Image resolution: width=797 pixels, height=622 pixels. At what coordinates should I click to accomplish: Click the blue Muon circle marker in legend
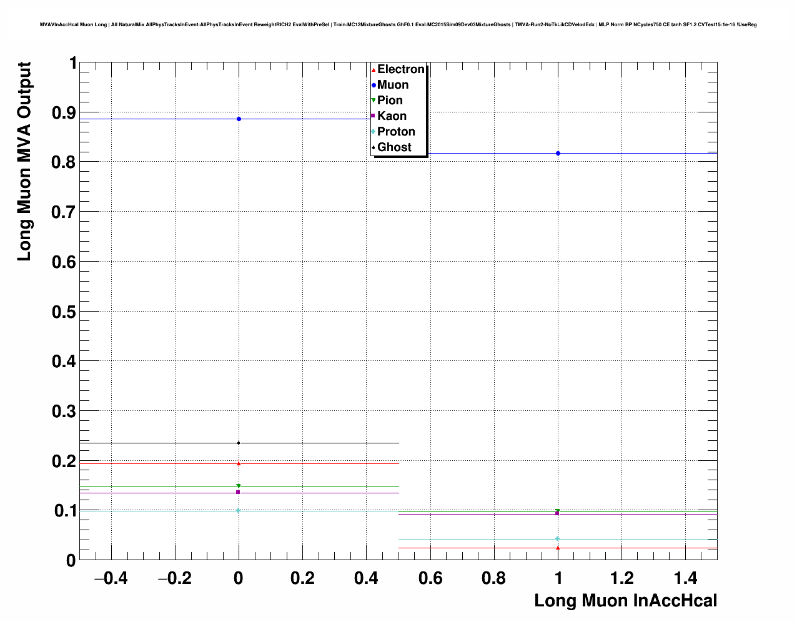coord(373,85)
